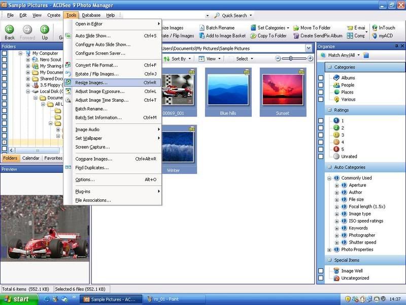Screen dimensions: 406x305
Task: Click the People category icon
Action: pyautogui.click(x=336, y=85)
